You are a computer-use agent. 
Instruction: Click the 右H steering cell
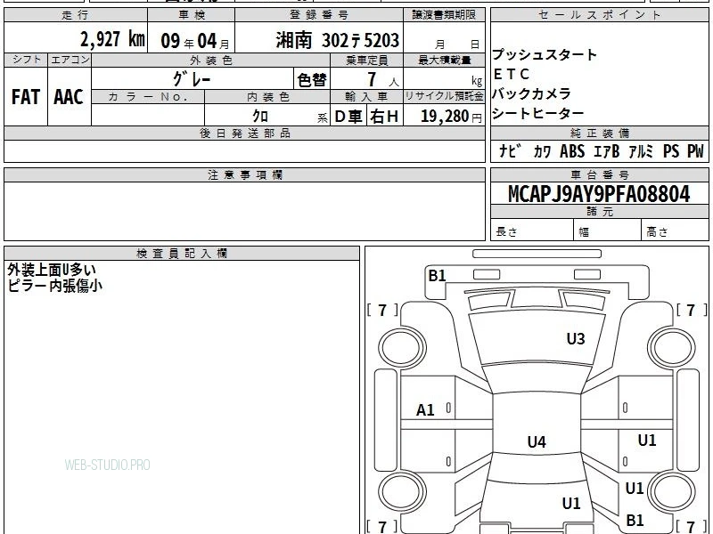385,117
